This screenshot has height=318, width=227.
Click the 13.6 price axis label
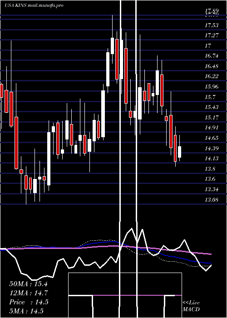210,179
